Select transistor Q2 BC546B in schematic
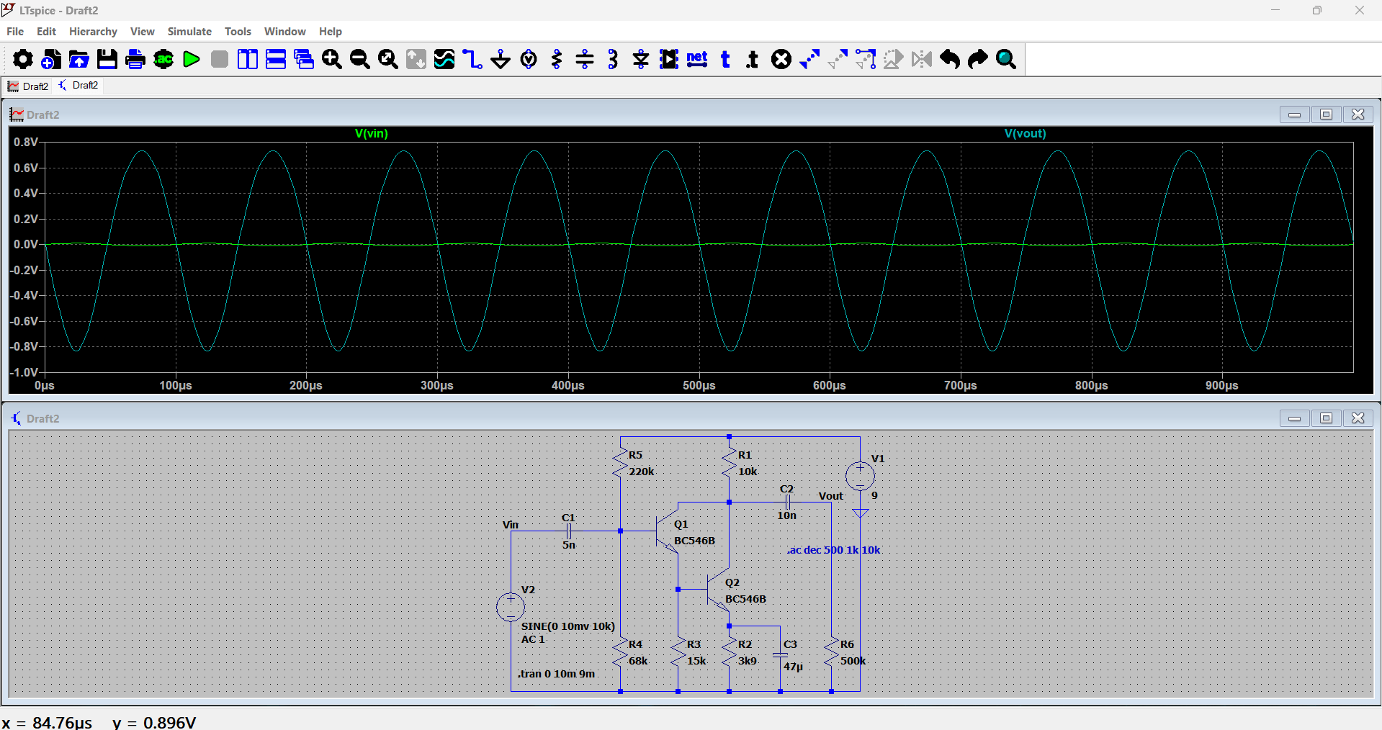1382x730 pixels. coord(719,590)
